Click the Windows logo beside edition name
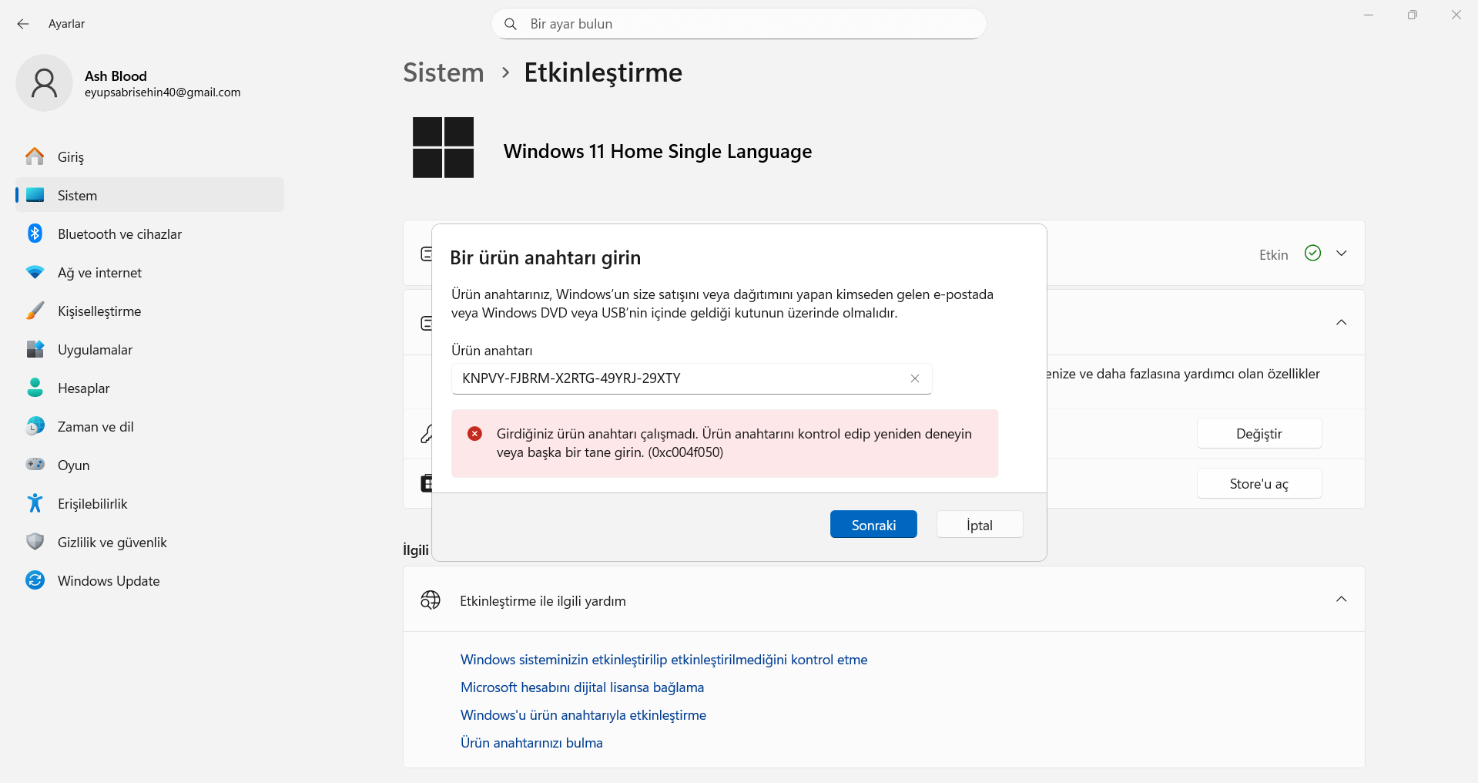1478x783 pixels. (x=443, y=147)
